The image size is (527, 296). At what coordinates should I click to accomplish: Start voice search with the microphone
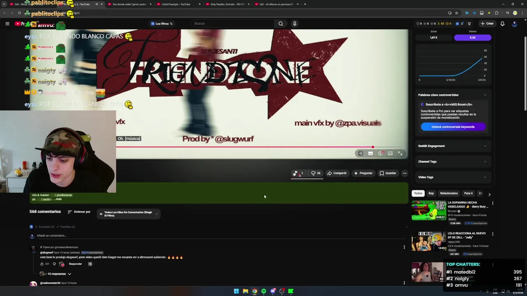coord(294,23)
